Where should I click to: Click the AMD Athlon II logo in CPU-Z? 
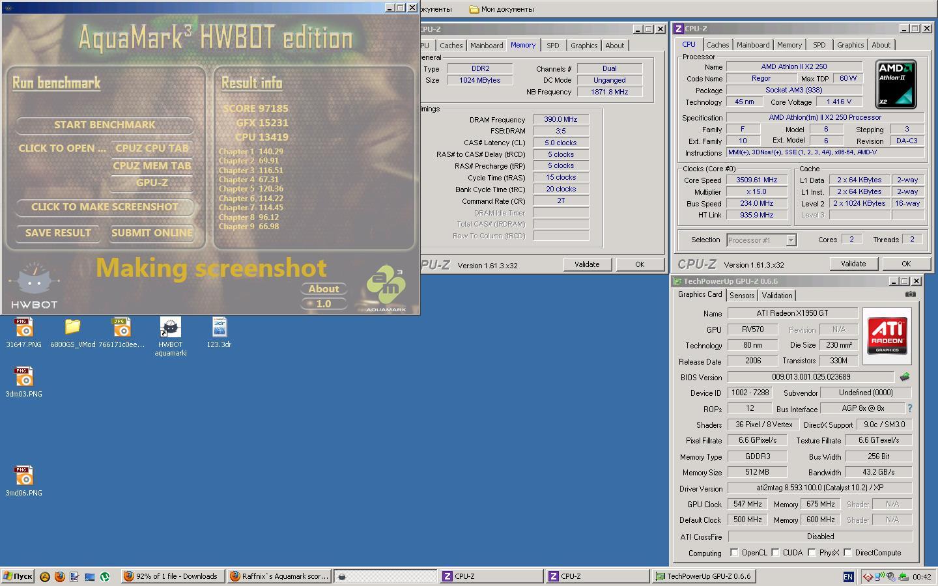(x=896, y=84)
